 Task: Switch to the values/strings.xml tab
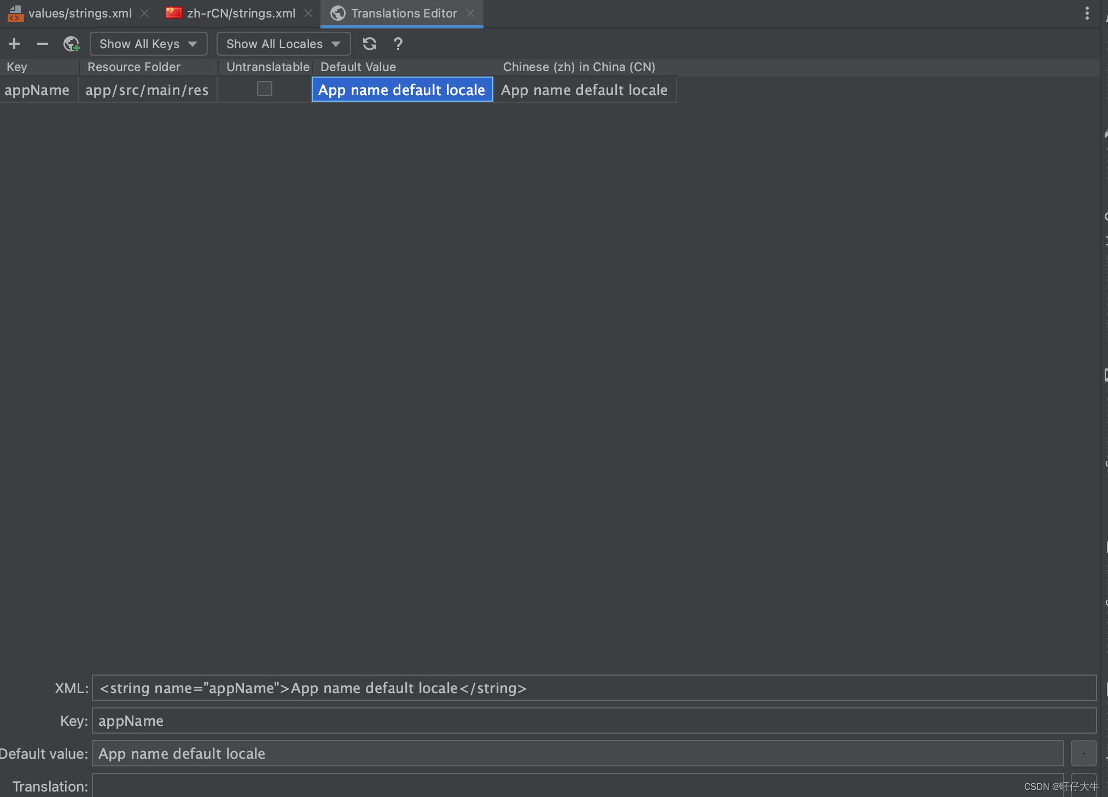pos(79,13)
